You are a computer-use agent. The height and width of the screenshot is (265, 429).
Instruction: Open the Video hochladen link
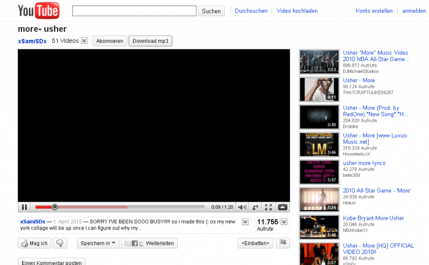coord(297,11)
